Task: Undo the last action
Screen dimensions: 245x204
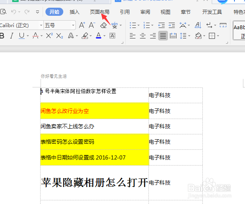Action: click(x=14, y=12)
